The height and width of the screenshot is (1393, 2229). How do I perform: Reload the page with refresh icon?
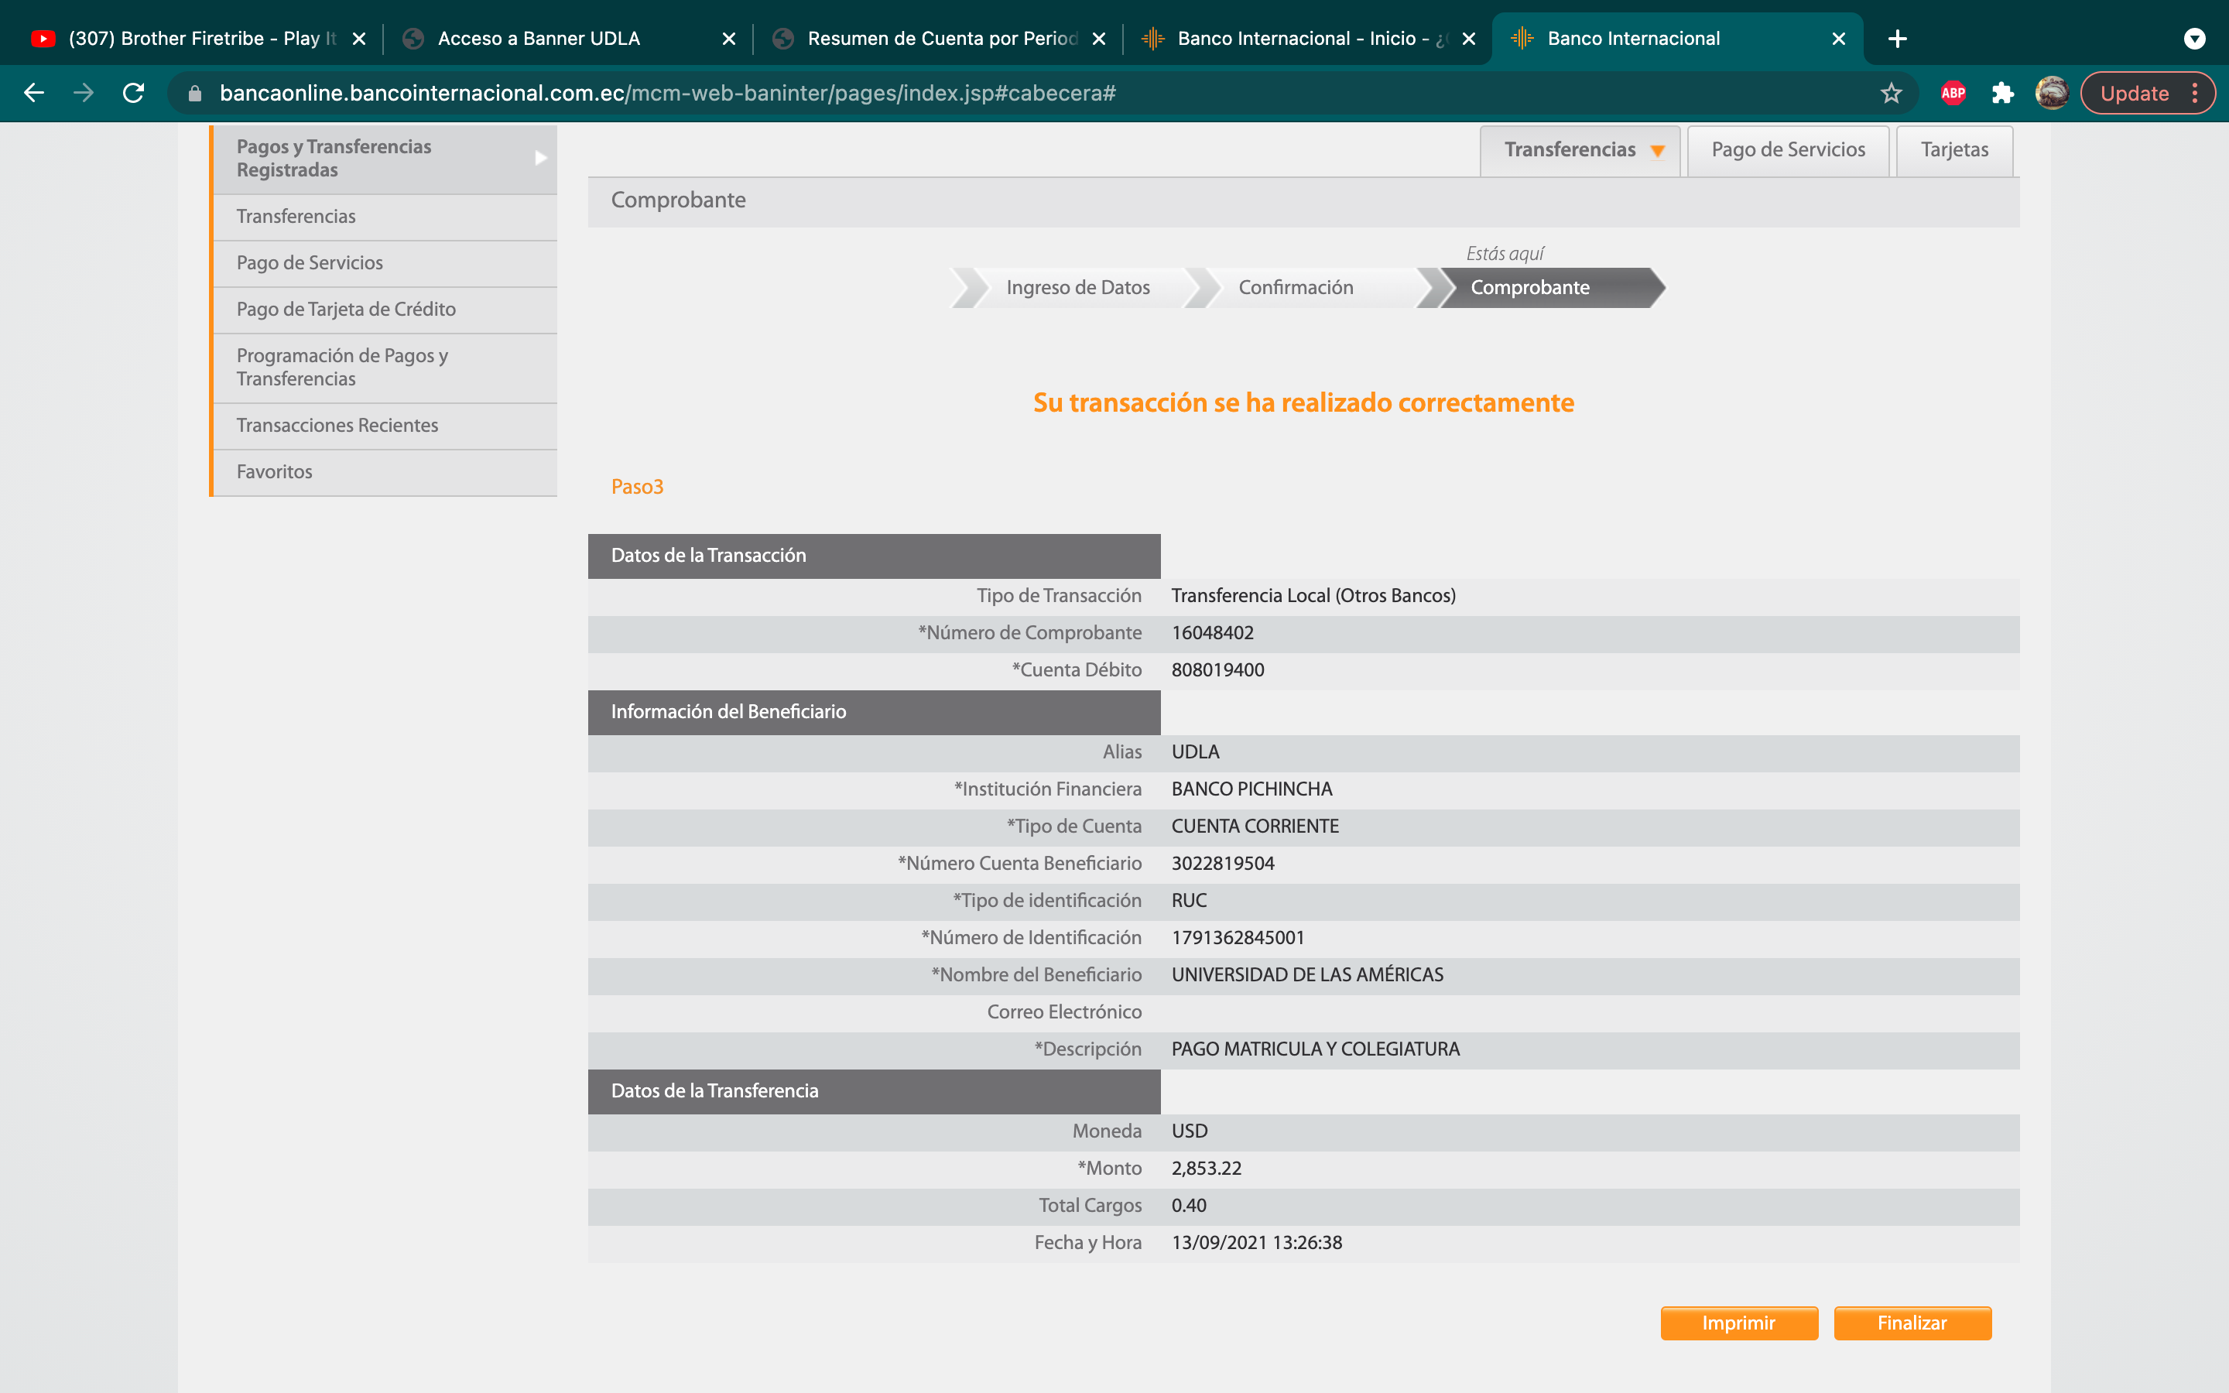(x=134, y=93)
